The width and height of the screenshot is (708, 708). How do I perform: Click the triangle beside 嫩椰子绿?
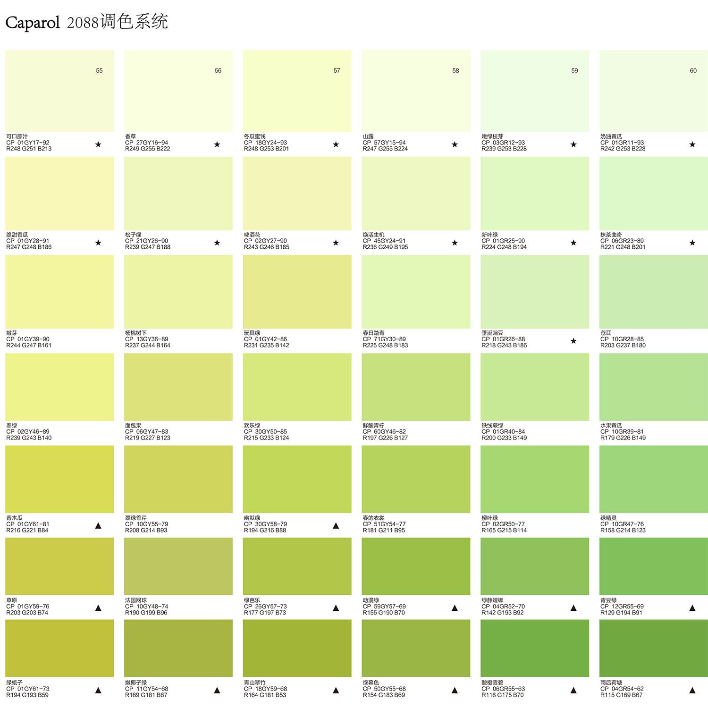[217, 691]
